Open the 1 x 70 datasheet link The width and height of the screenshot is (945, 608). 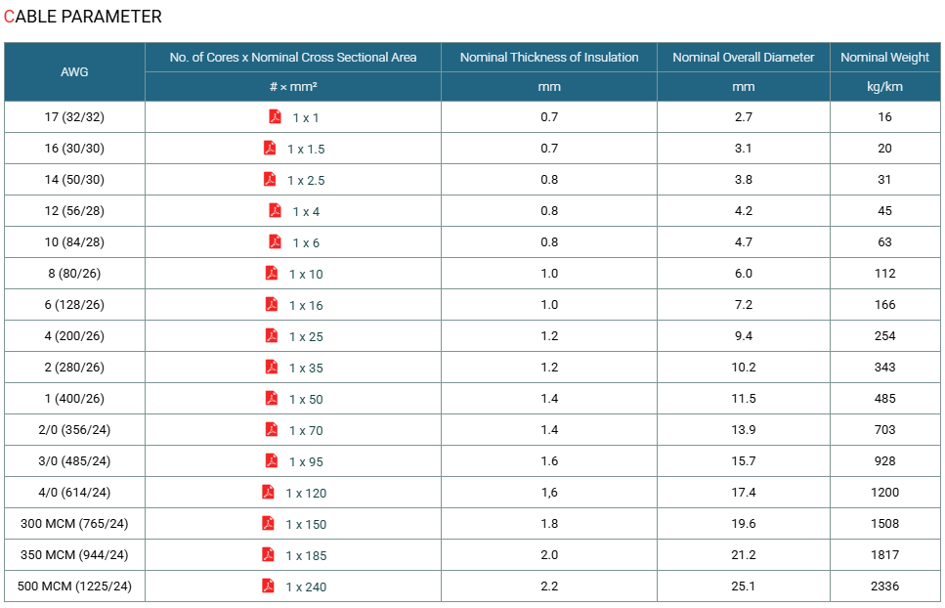pyautogui.click(x=306, y=431)
